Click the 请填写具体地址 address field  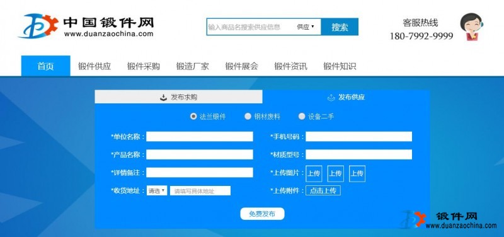[x=200, y=191]
